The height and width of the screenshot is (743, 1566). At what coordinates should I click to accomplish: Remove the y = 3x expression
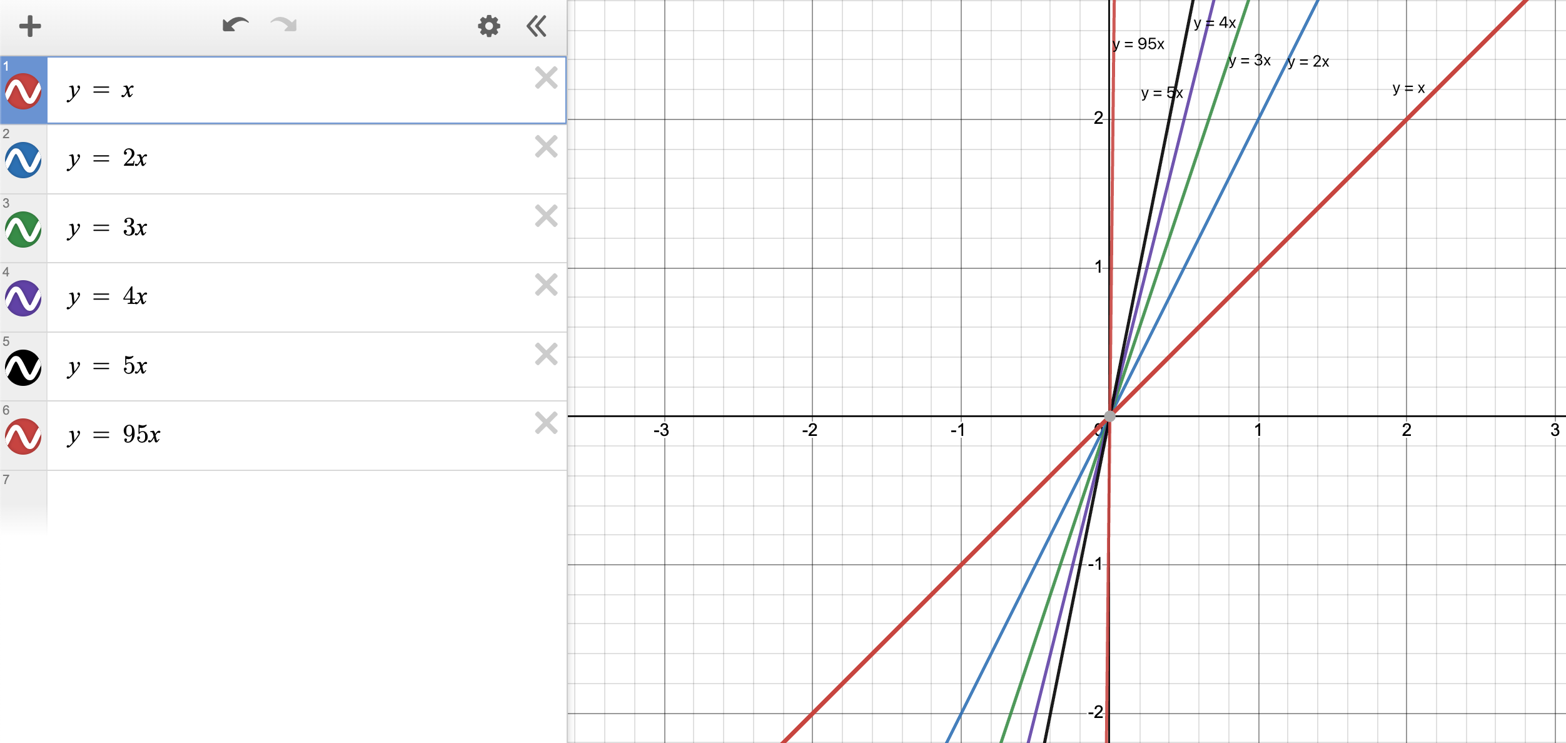546,216
